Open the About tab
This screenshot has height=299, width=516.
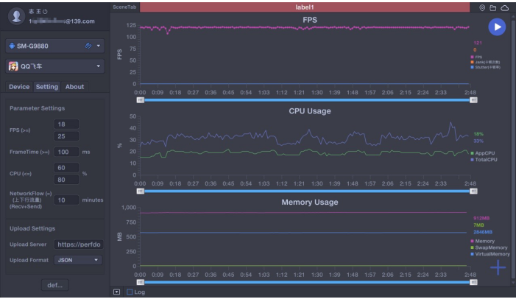coord(74,87)
